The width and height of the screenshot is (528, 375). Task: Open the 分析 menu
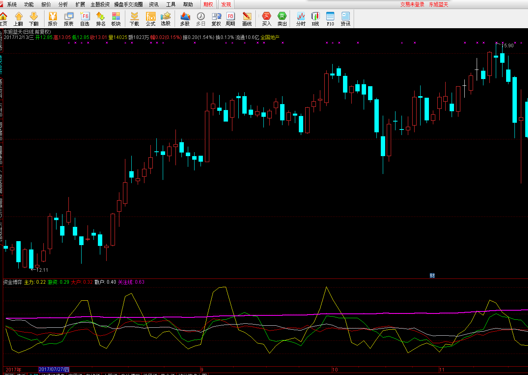tap(63, 4)
